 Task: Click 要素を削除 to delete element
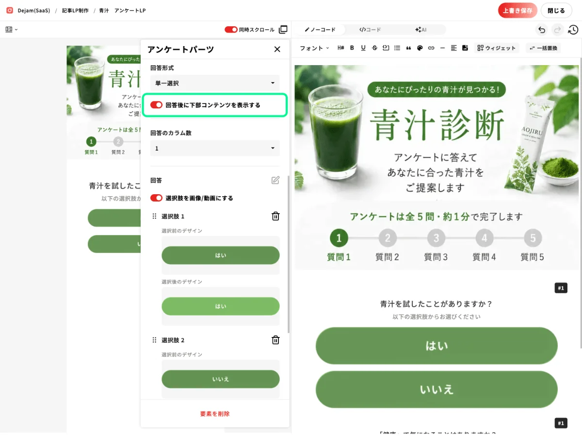click(215, 414)
